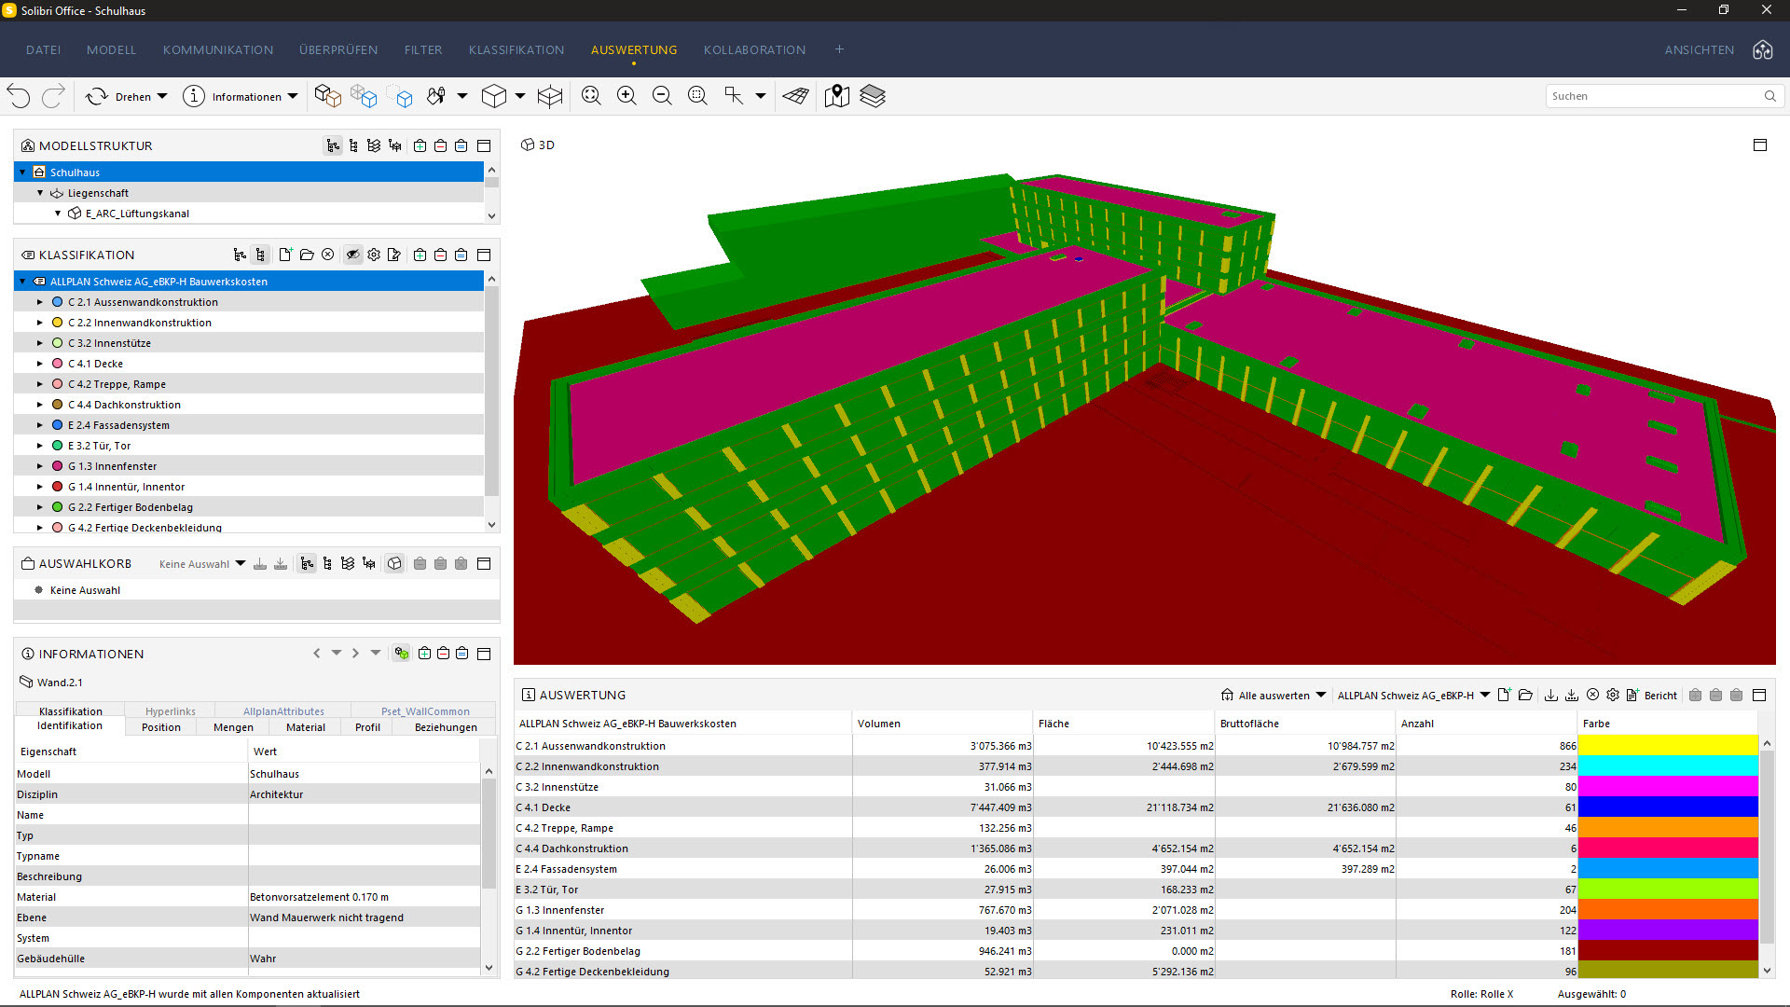Toggle 3D cube display in Auswahlkorb
1790x1007 pixels.
(x=394, y=563)
